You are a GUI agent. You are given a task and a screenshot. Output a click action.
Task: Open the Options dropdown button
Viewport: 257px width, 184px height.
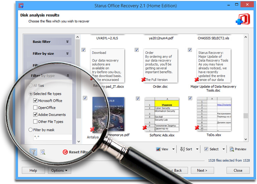click(x=59, y=170)
